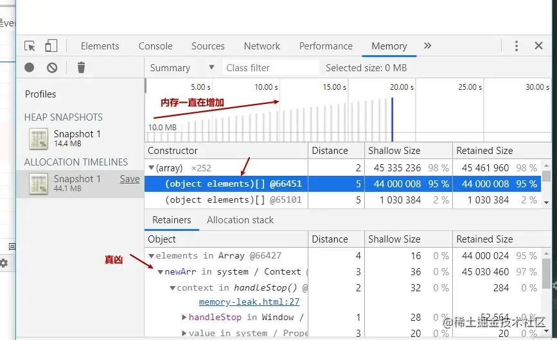
Task: Select the Memory tab
Action: (389, 46)
